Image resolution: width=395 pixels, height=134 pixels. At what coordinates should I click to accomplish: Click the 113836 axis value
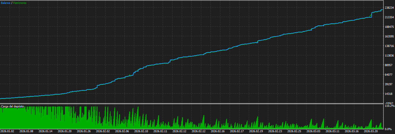(x=389, y=56)
